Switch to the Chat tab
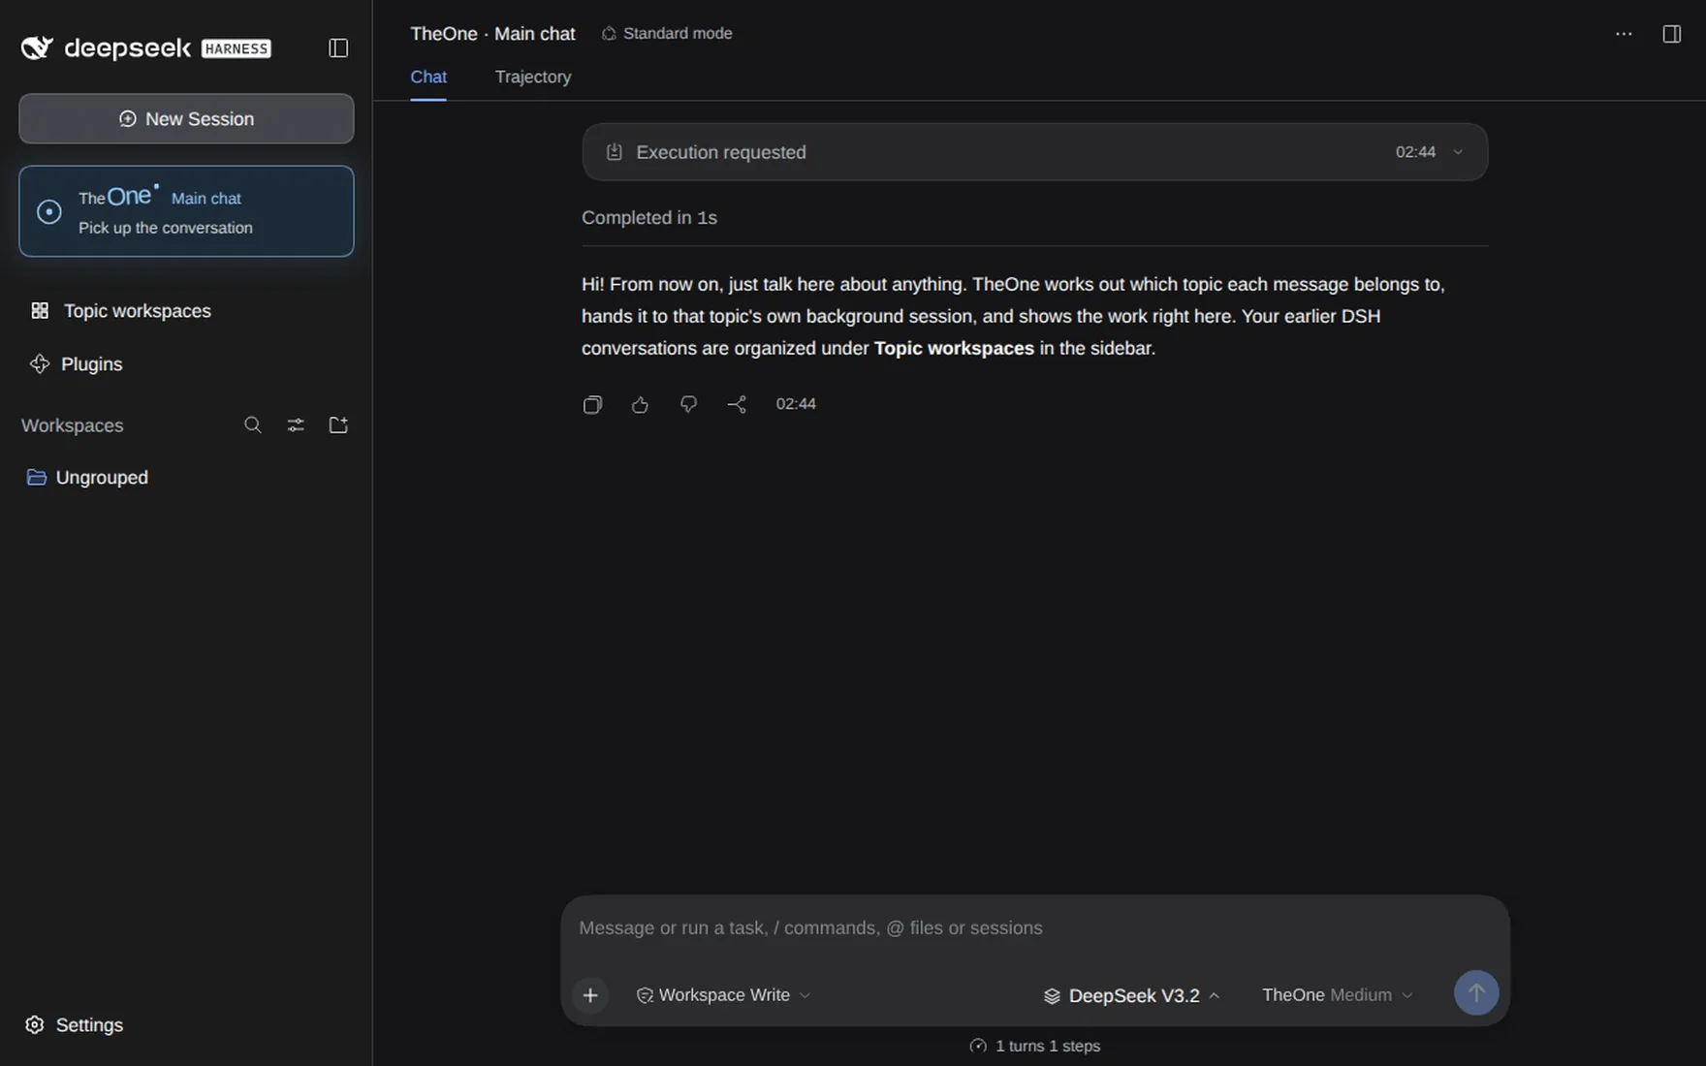 click(428, 78)
